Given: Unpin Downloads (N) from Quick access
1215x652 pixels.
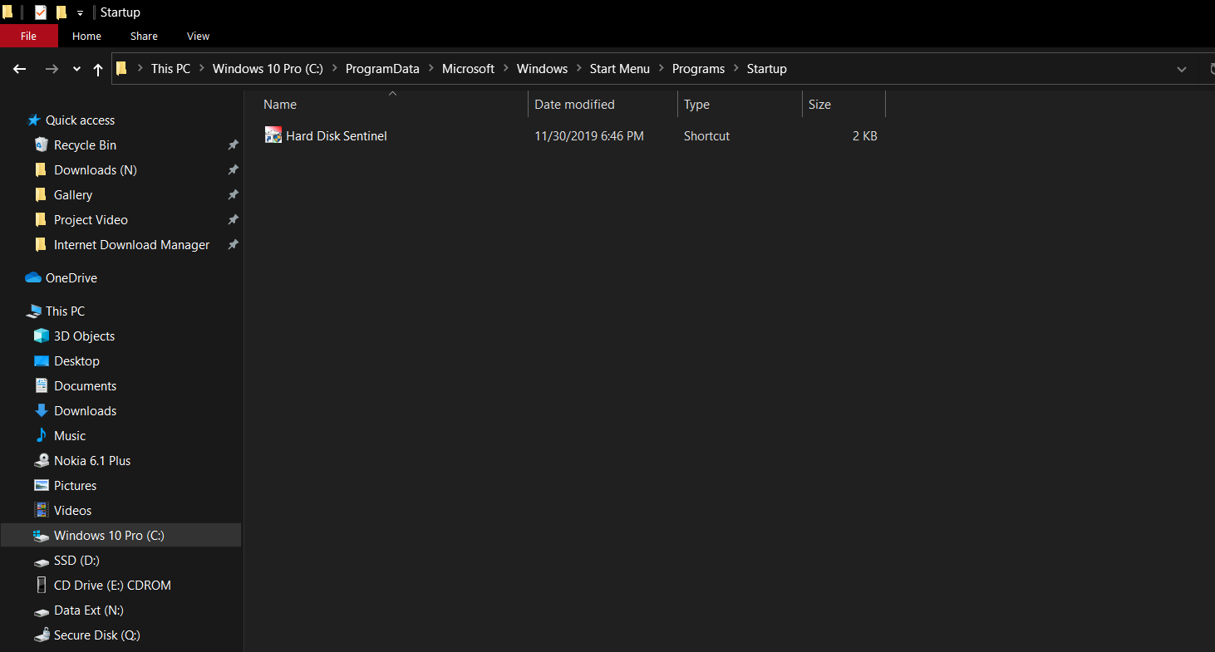Looking at the screenshot, I should click(x=233, y=169).
